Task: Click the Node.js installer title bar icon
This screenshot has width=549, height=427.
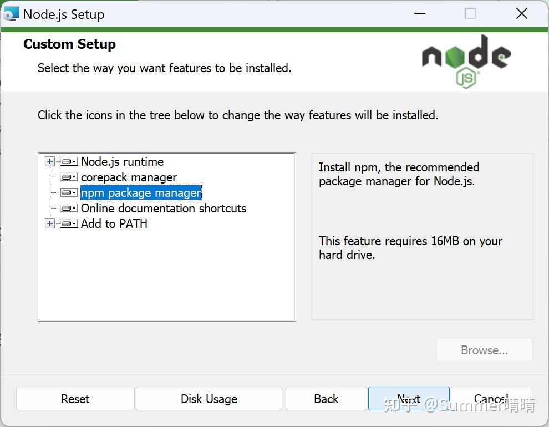Action: [11, 14]
